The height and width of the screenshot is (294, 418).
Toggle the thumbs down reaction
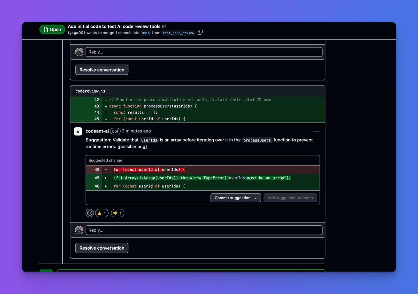[118, 213]
